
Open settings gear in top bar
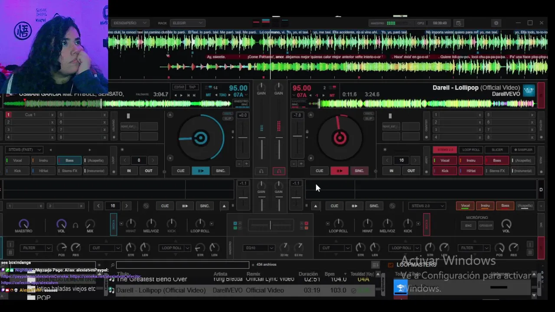point(496,23)
